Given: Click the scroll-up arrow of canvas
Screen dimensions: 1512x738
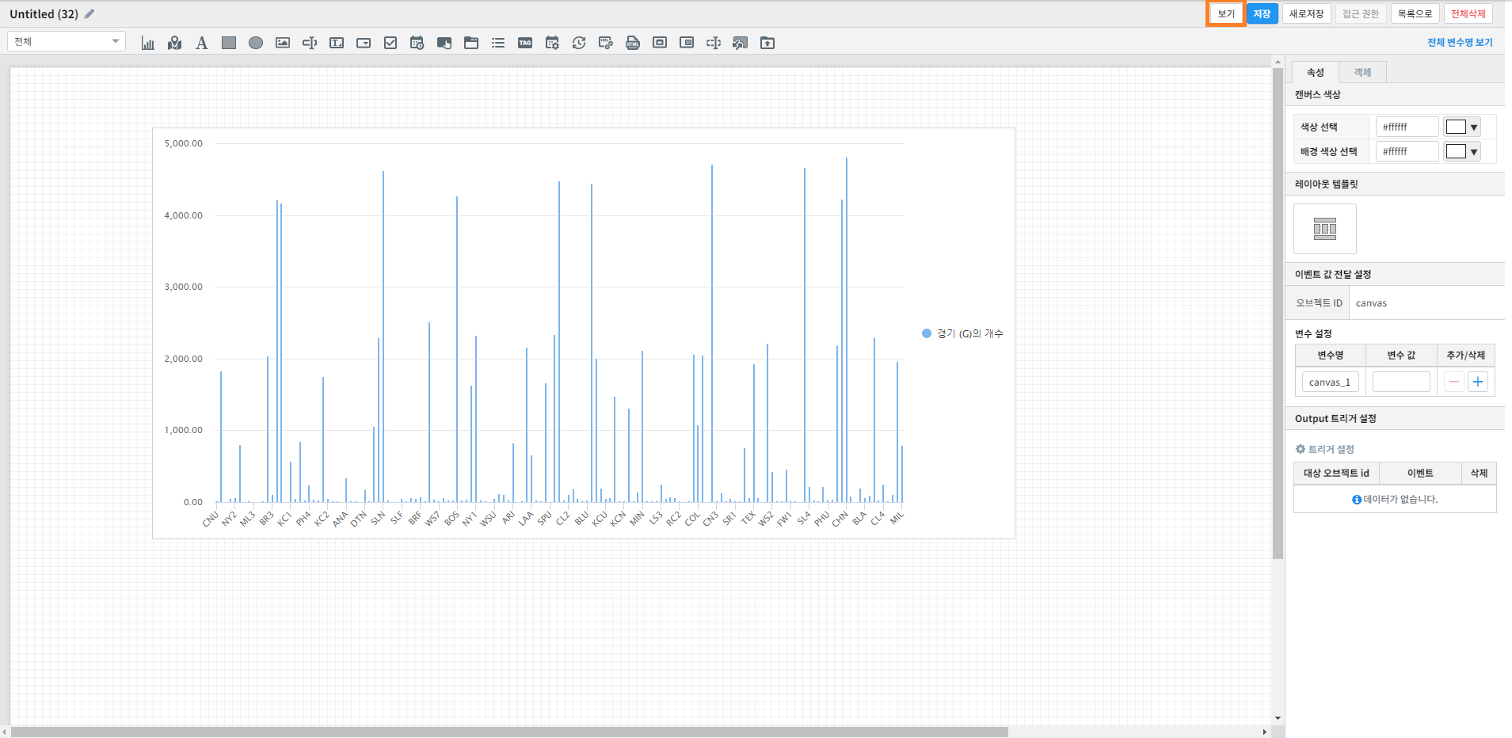Looking at the screenshot, I should point(1278,61).
